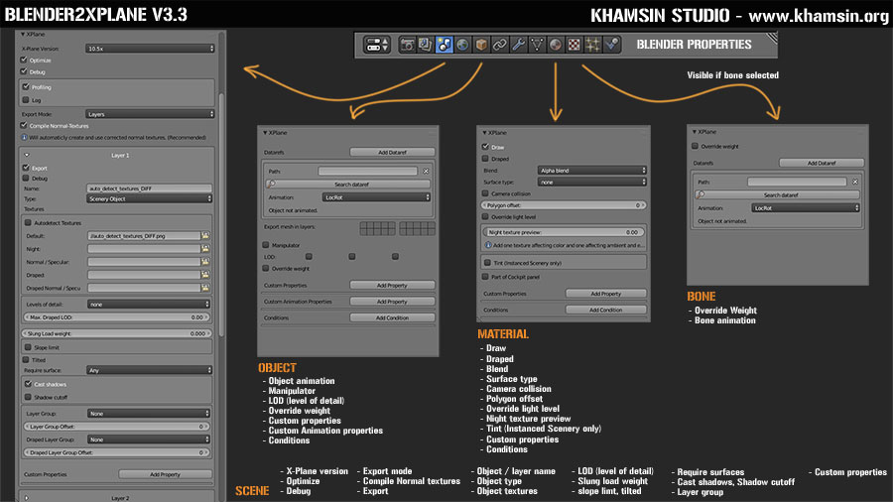Open the Render Layers properties tab

click(426, 45)
